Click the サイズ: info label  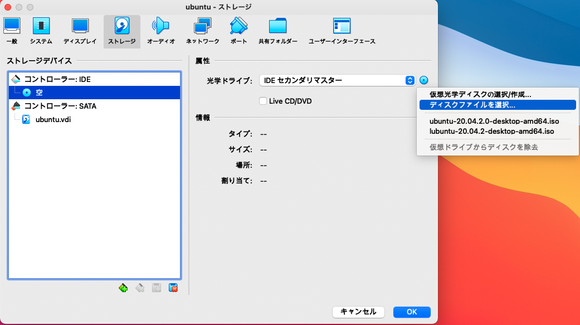tap(241, 149)
